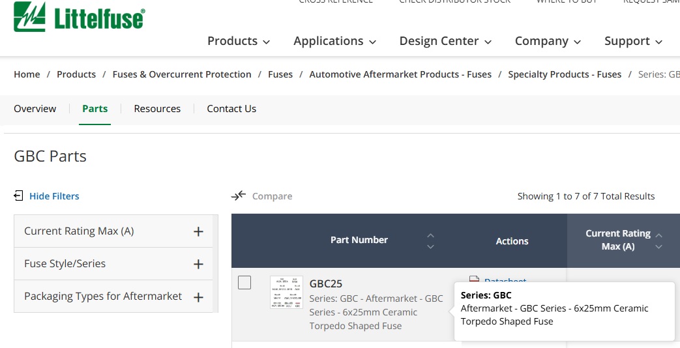This screenshot has height=348, width=680.
Task: Click the Hide Filters panel icon
Action: coord(18,196)
